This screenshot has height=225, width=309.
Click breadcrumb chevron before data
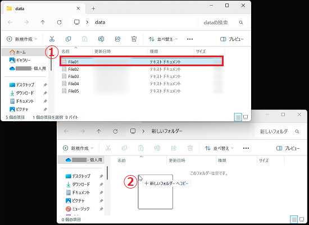87,22
